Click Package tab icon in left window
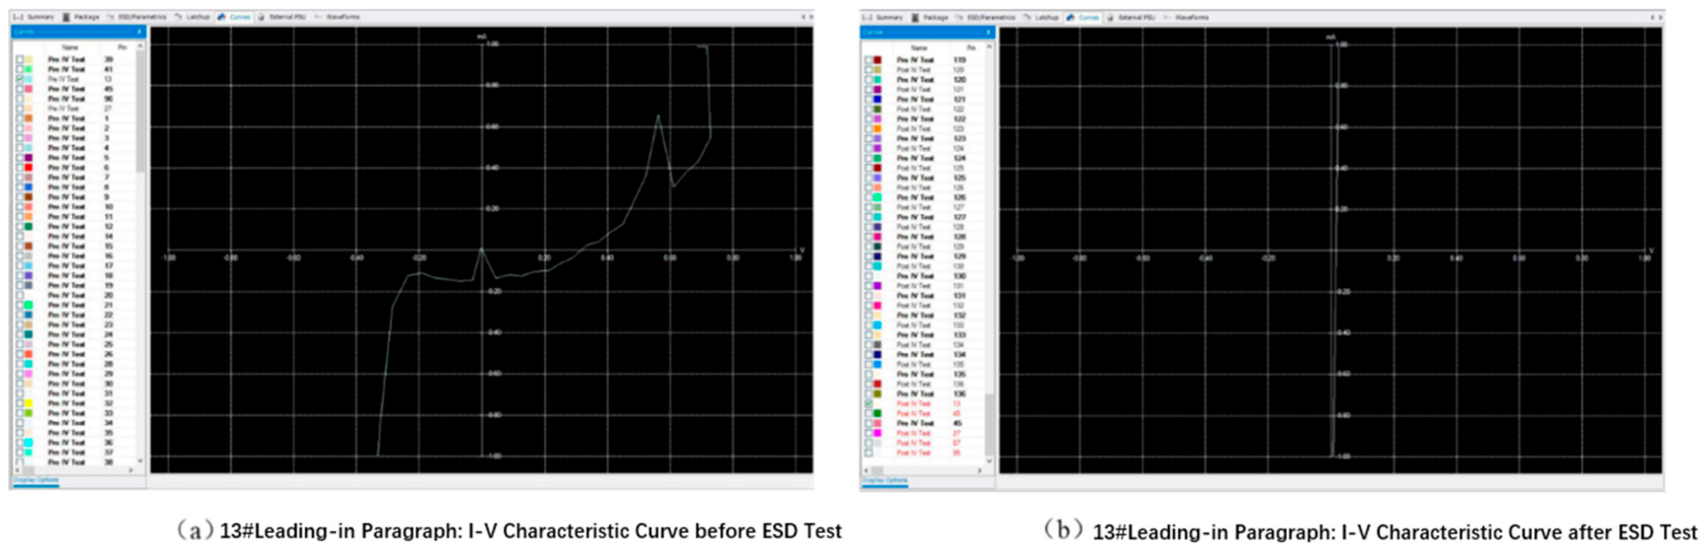 point(66,17)
